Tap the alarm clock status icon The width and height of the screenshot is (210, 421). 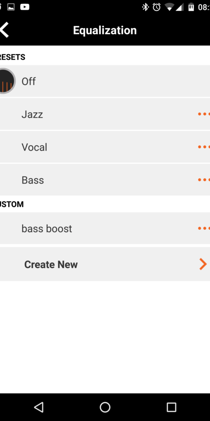(157, 7)
